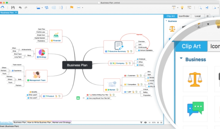
Task: Switch to the Iconfinder tab
Action: coord(184,16)
